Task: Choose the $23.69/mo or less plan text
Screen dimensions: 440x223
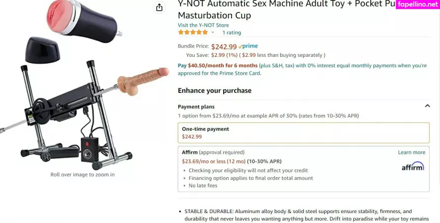Action: 213,161
